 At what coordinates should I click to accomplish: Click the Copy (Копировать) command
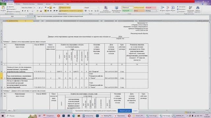coord(11,9)
